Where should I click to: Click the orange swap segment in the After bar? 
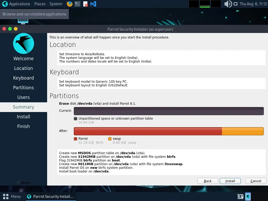243,131
